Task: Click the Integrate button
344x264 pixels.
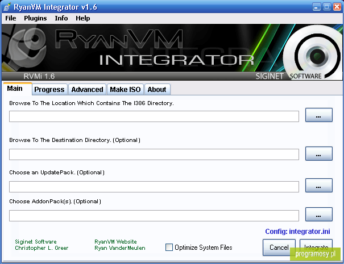Action: [x=316, y=247]
